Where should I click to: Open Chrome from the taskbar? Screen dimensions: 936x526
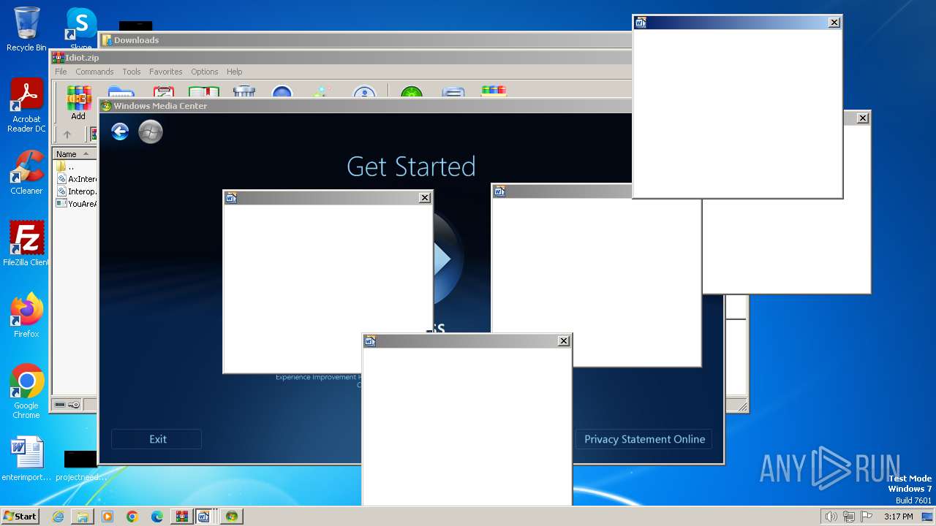132,517
